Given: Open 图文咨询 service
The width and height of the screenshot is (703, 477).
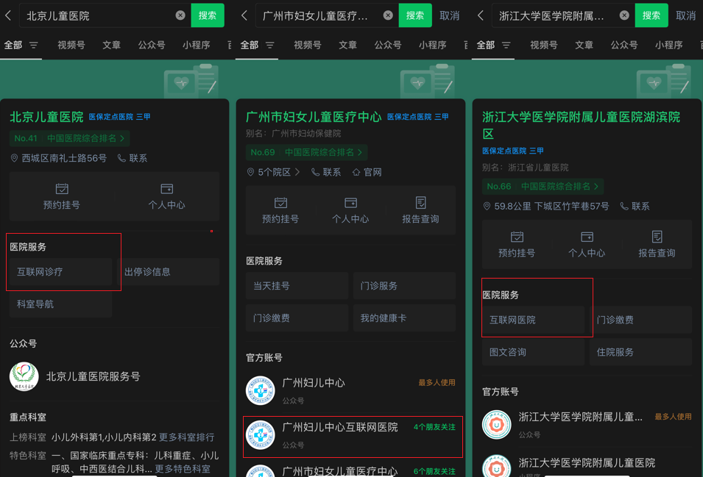Looking at the screenshot, I should coord(534,352).
